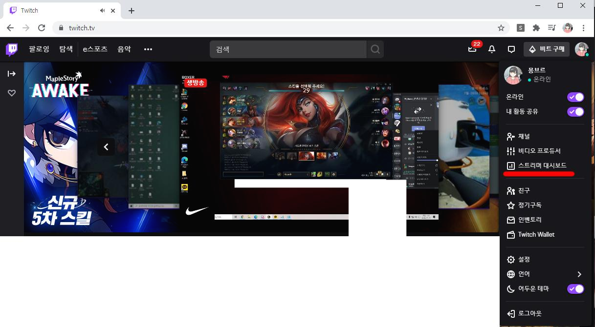Close the Twitch browser tab
The width and height of the screenshot is (595, 327).
[x=114, y=11]
